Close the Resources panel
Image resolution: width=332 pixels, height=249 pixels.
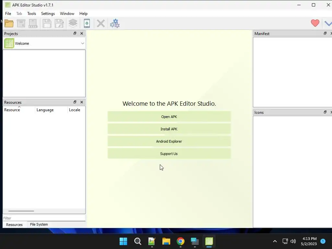[x=81, y=102]
